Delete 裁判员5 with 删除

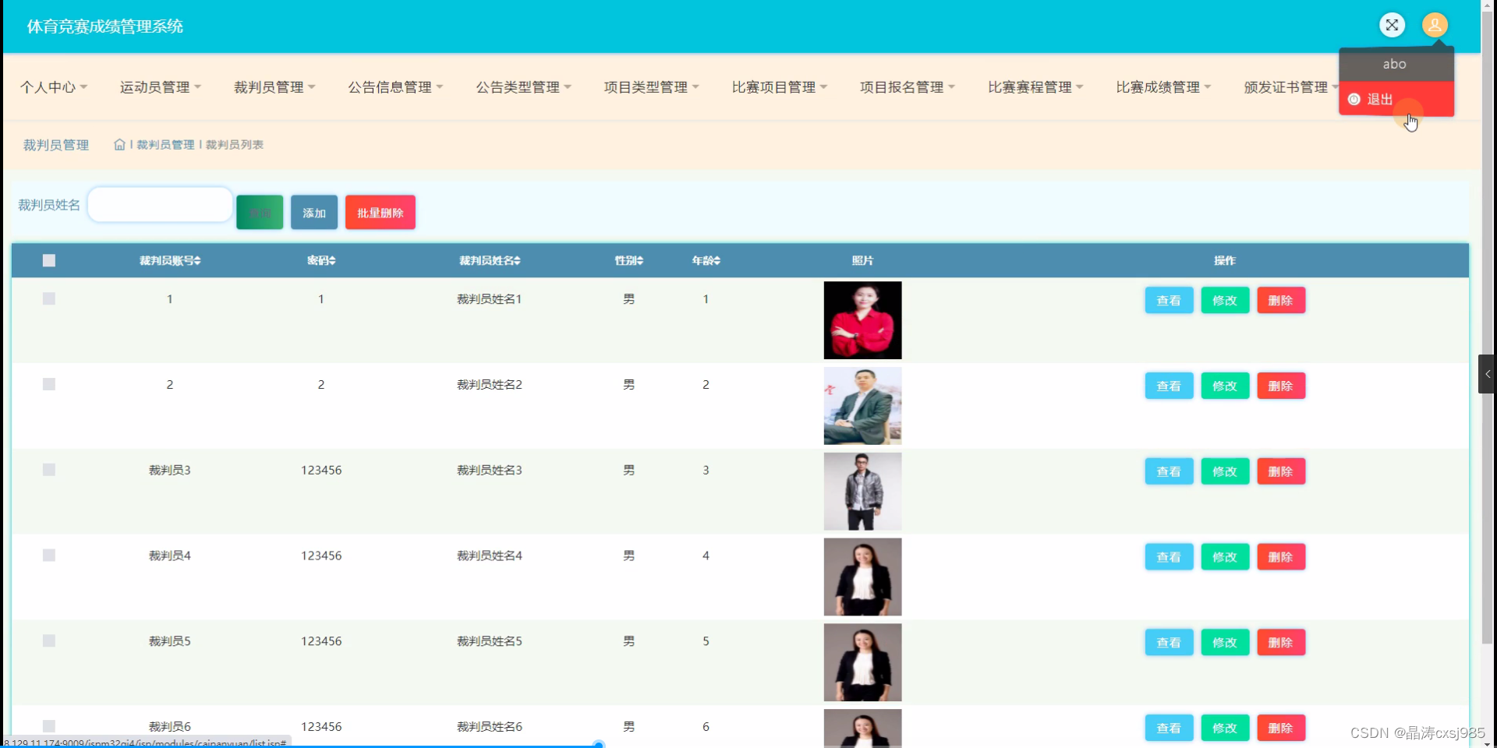[x=1281, y=642]
